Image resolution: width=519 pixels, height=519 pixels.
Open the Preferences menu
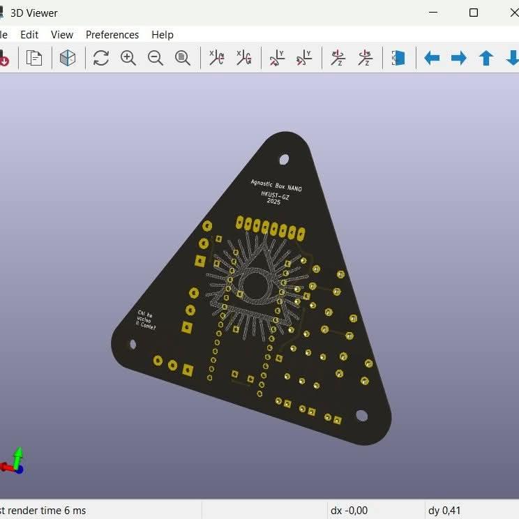click(112, 34)
